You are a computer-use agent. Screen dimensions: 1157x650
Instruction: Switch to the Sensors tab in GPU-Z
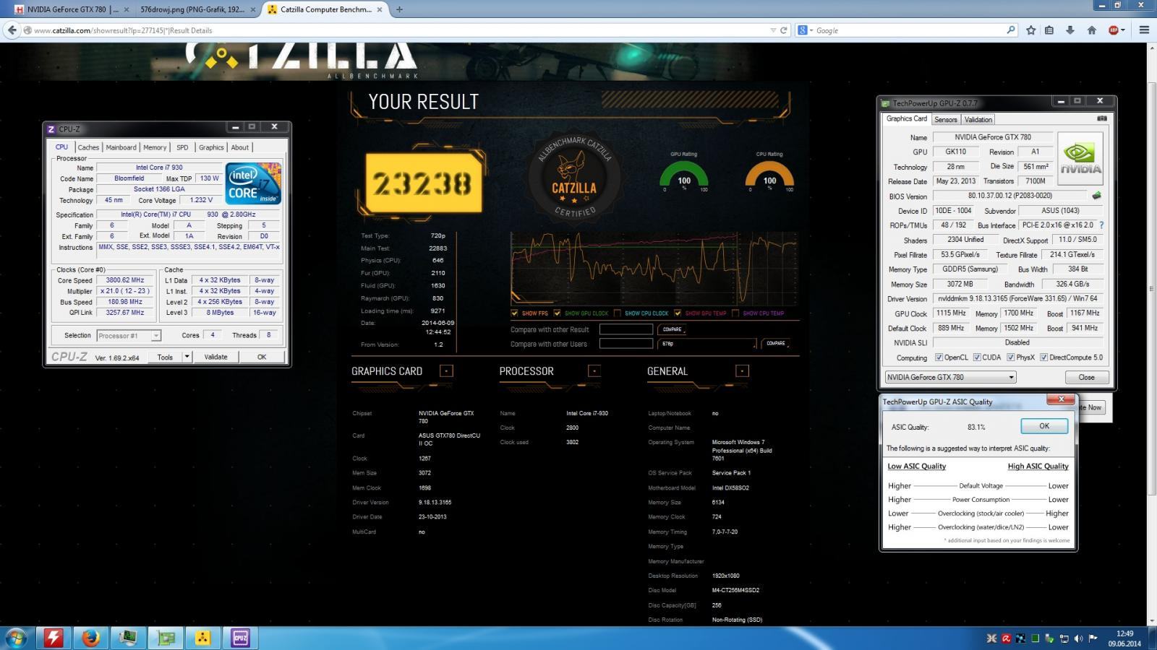(x=945, y=120)
